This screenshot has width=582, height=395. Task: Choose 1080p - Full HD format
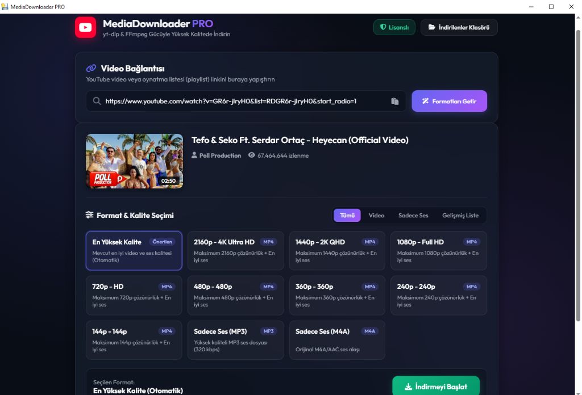[x=439, y=251]
